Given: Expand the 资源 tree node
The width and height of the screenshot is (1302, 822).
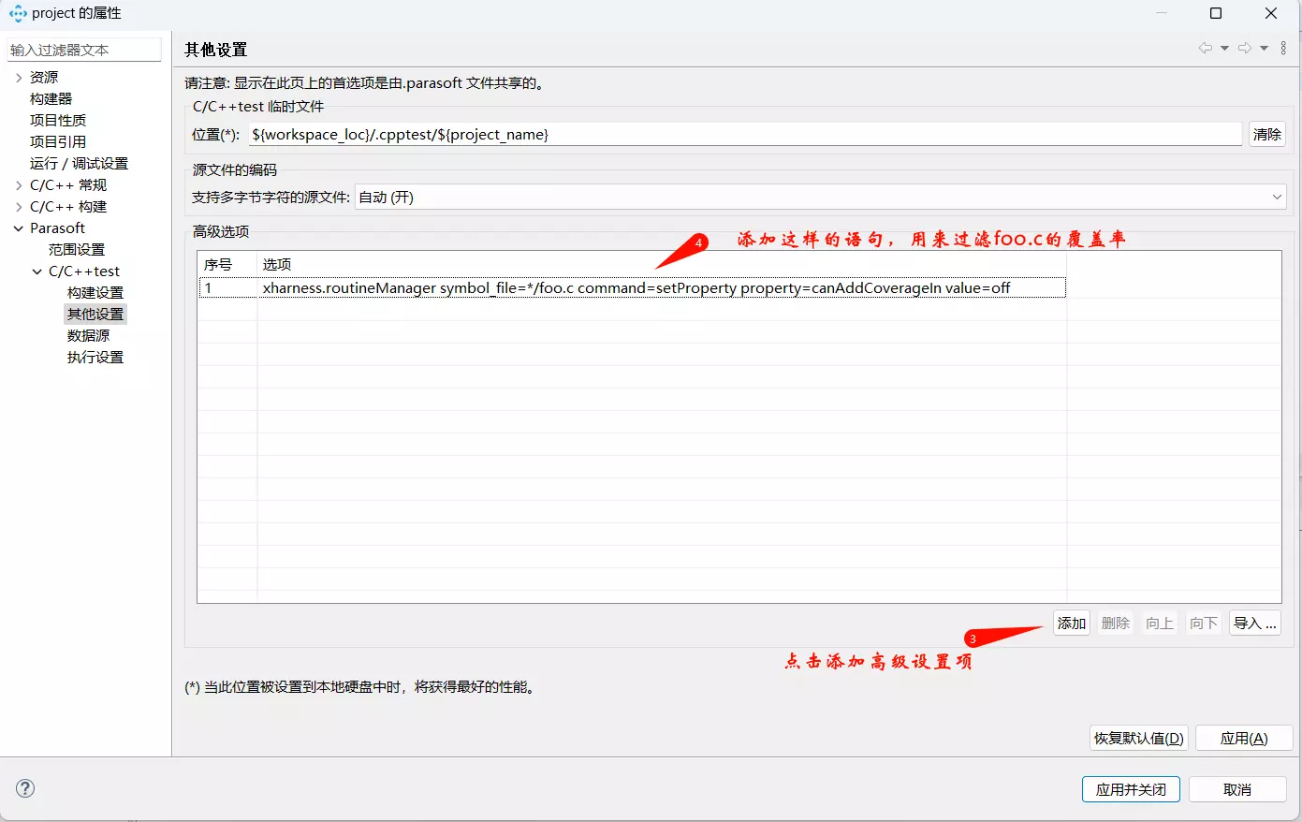Looking at the screenshot, I should coord(19,78).
